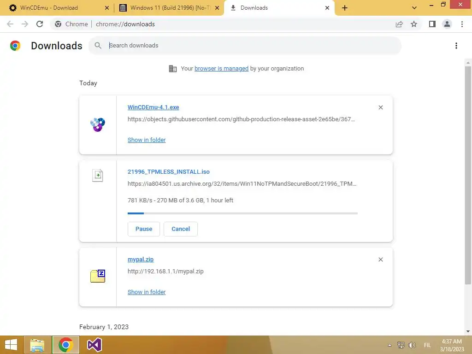Image resolution: width=472 pixels, height=354 pixels.
Task: Click the ISO file document icon
Action: point(98,175)
